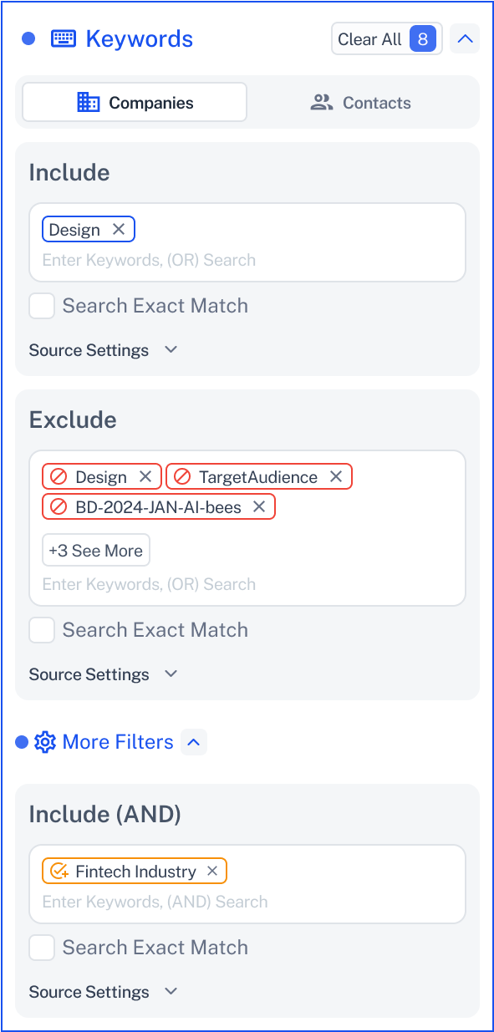Click the Fintech Industry check icon
Screen dimensions: 494x1032
tap(59, 871)
